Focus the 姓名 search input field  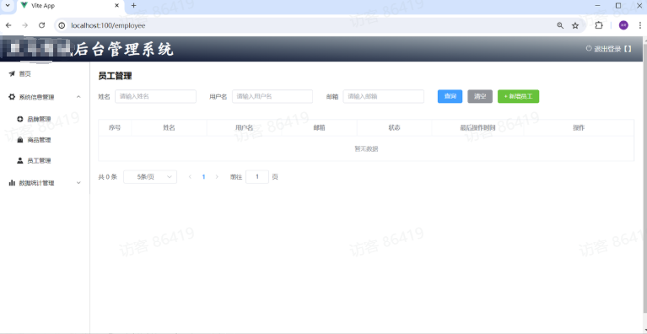155,96
